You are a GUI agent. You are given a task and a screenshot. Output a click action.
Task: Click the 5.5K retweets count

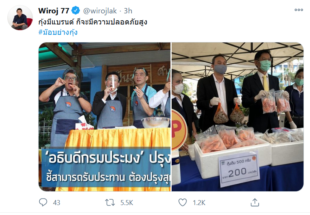(127, 203)
